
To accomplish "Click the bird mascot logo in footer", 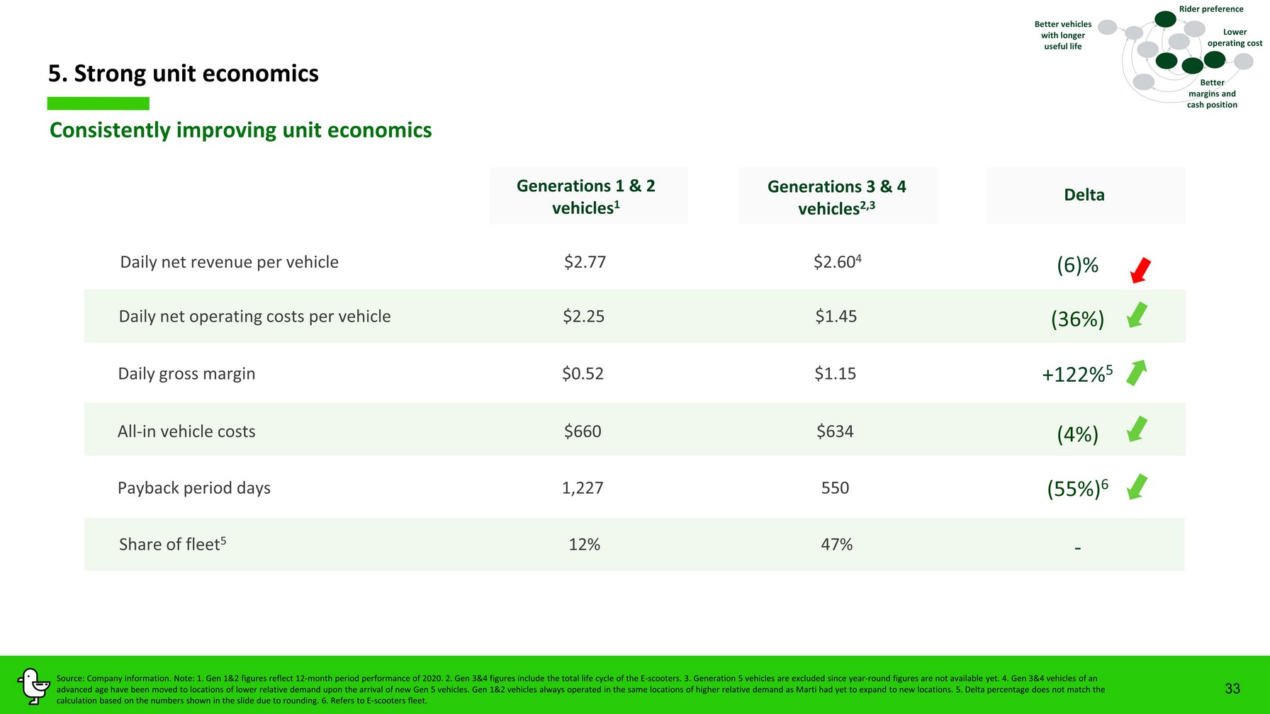I will point(32,686).
